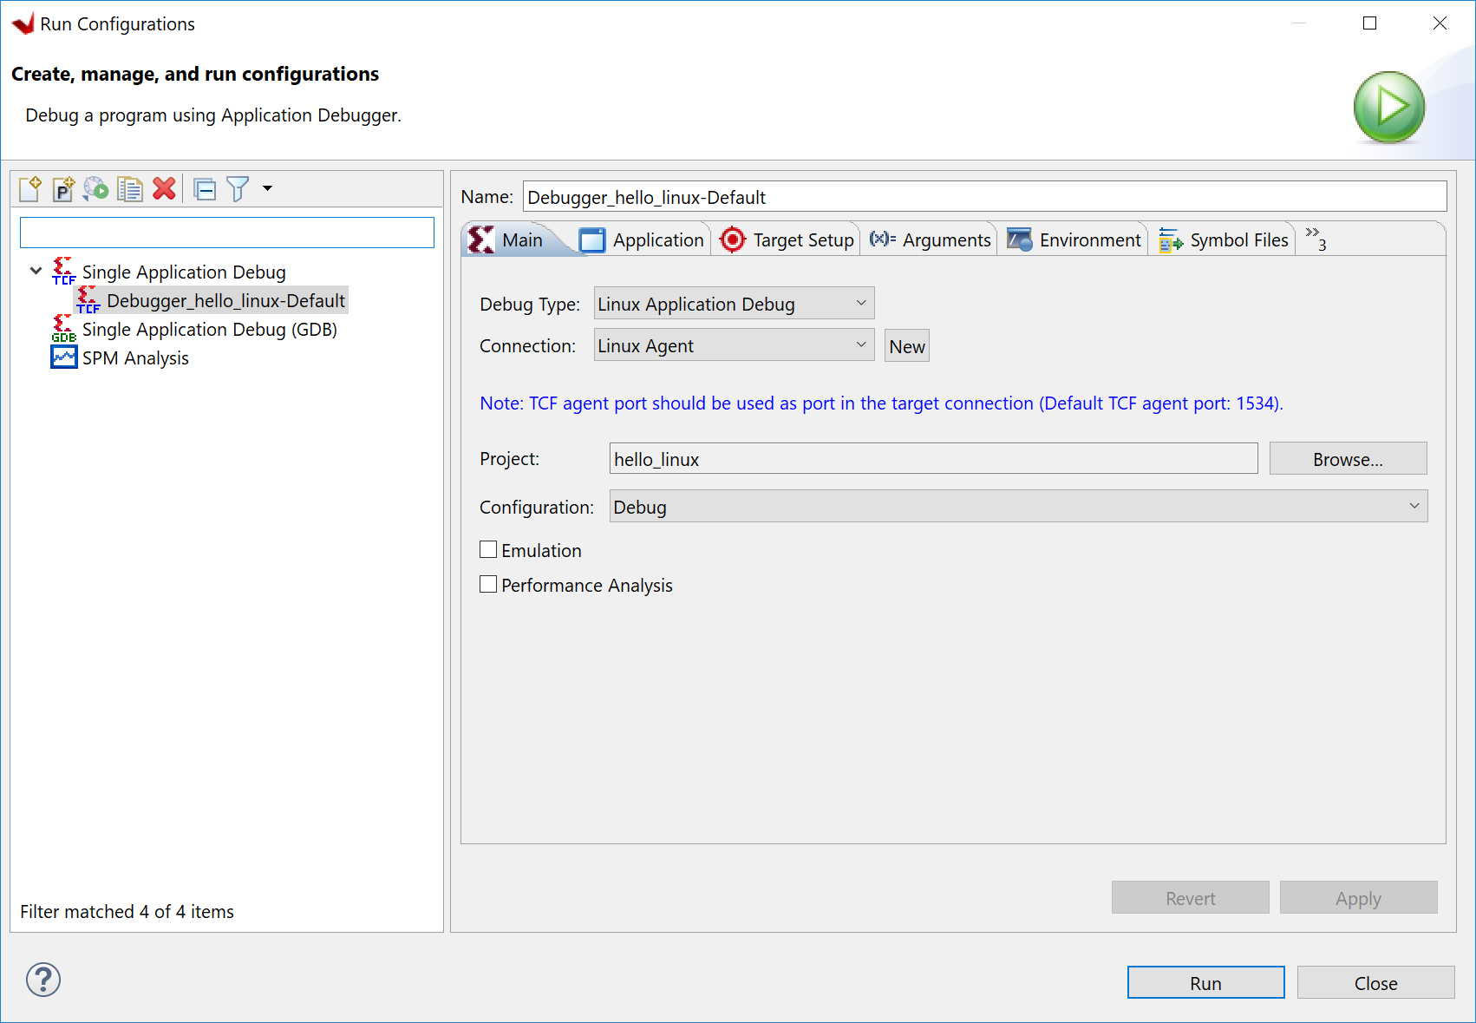Click the Duplicate configuration icon

(130, 188)
